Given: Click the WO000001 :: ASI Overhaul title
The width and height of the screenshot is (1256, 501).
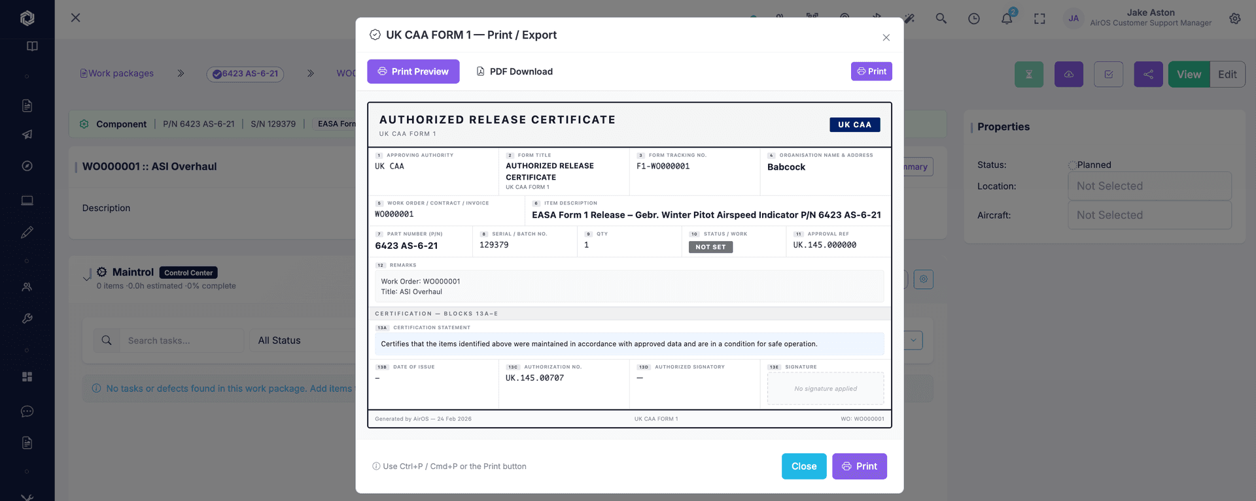Looking at the screenshot, I should [x=149, y=167].
